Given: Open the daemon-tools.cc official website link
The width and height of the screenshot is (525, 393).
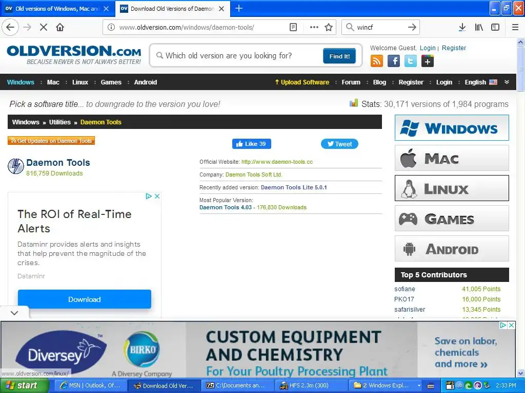Looking at the screenshot, I should [277, 162].
